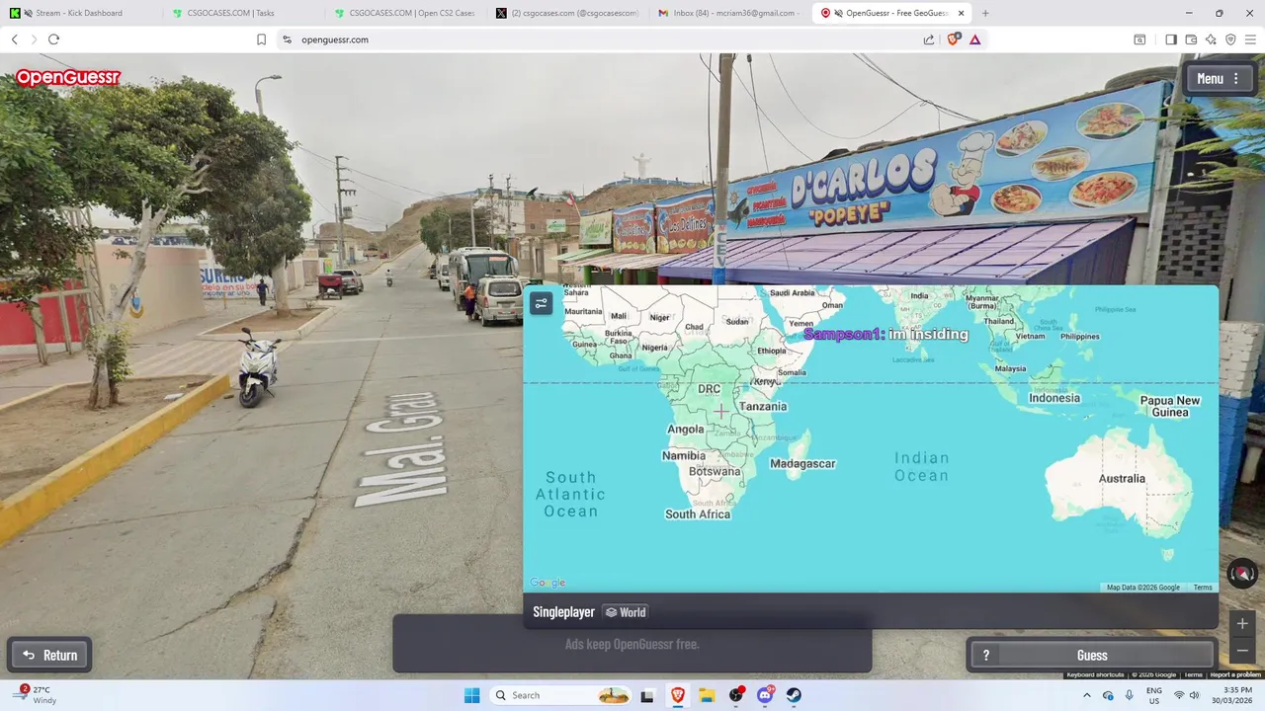
Task: Reload the page
Action: 53,39
